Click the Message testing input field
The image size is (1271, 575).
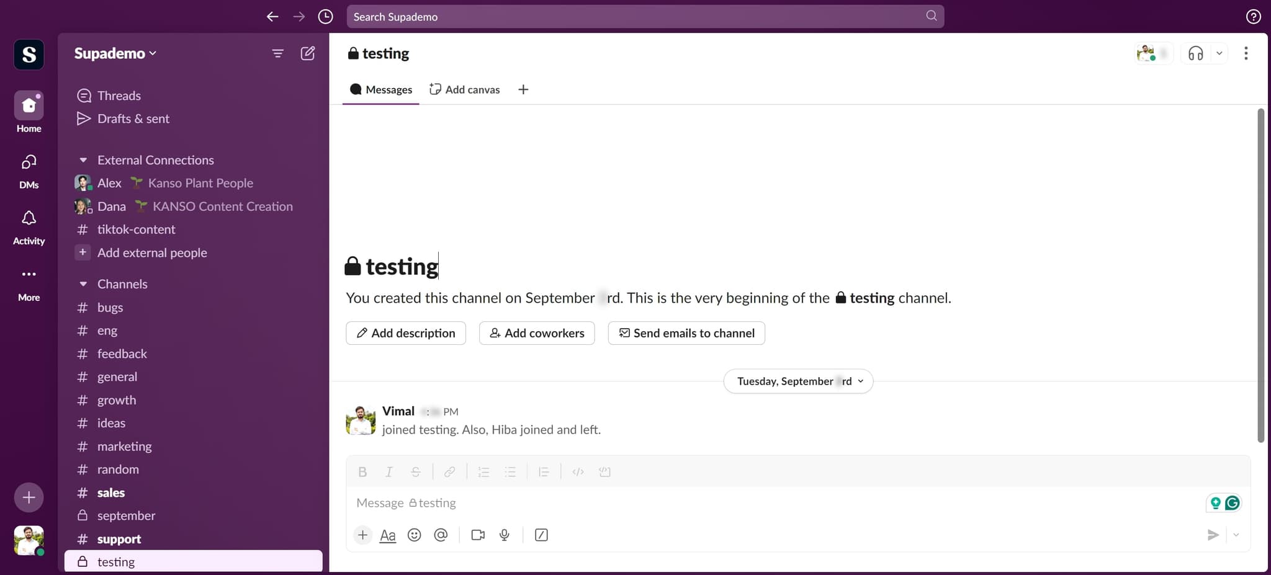pos(770,503)
